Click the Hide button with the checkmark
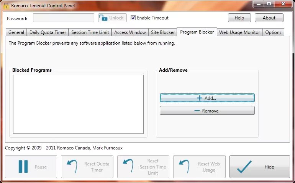The image size is (295, 183). click(x=260, y=167)
